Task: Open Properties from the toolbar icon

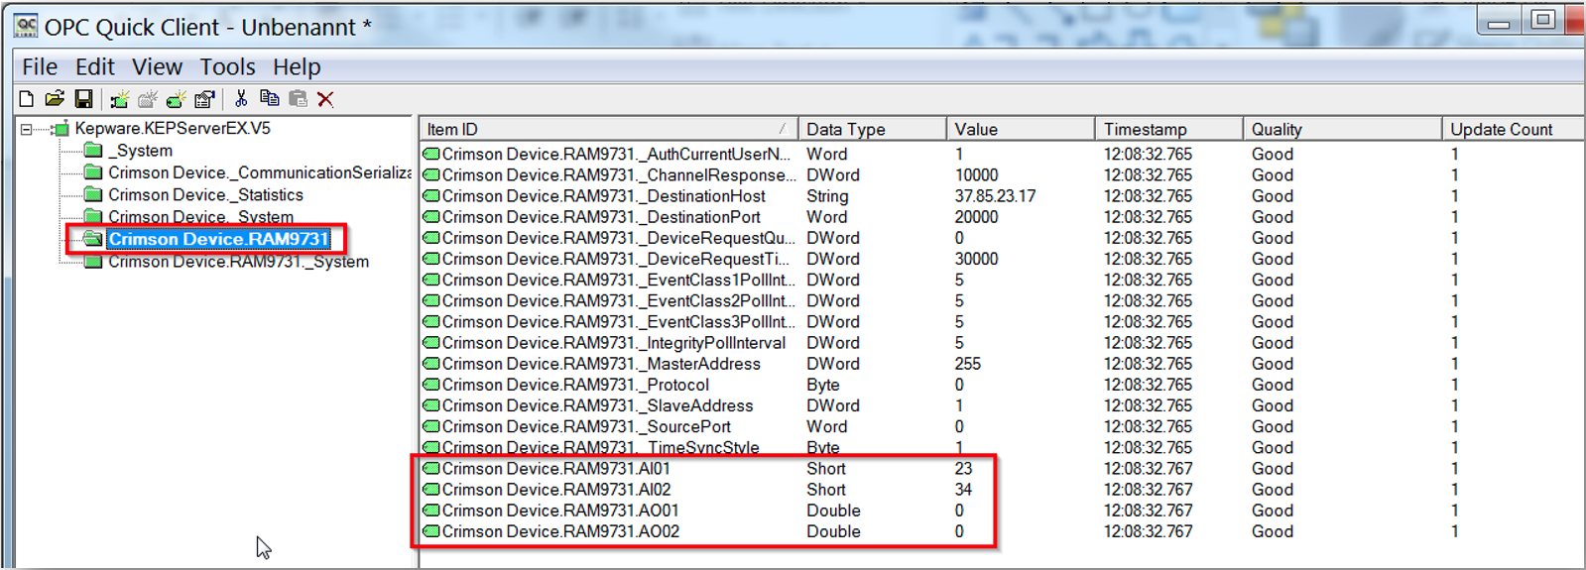Action: (205, 98)
